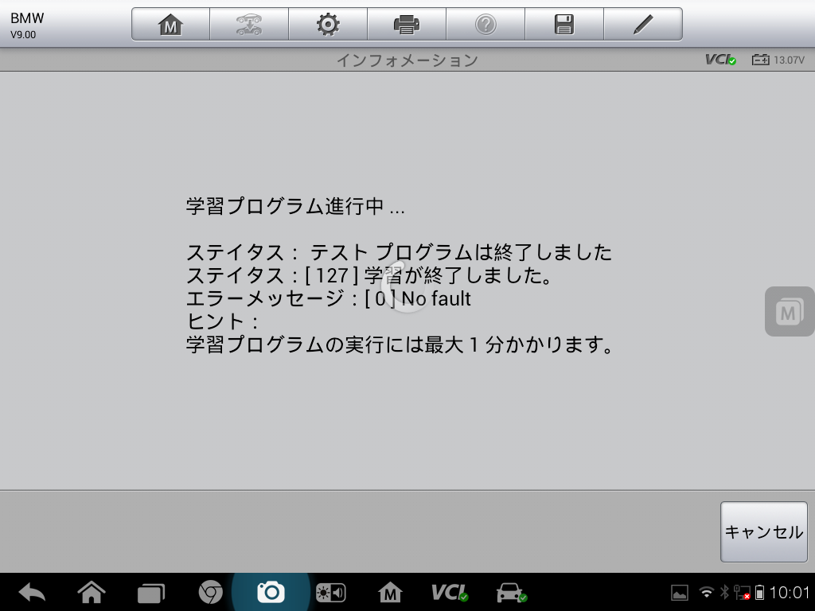
Task: Go to Android home screen
Action: pos(92,592)
